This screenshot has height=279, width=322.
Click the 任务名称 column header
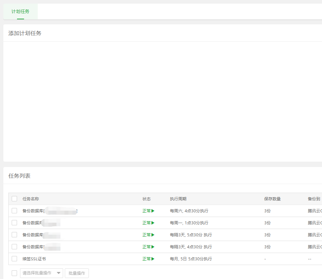tap(31, 199)
